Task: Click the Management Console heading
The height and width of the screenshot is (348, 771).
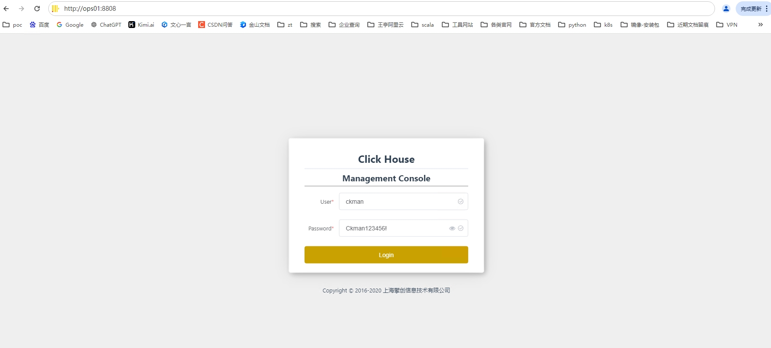Action: coord(386,178)
